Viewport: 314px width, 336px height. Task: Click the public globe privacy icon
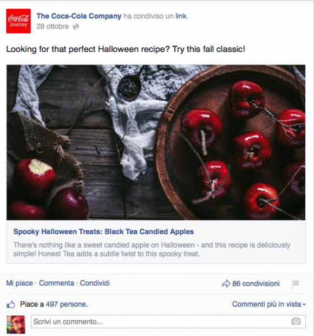[76, 27]
